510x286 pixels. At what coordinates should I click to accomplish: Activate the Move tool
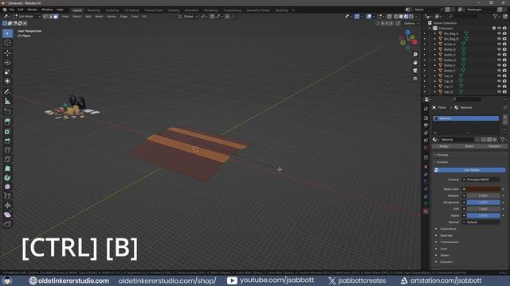(7, 53)
